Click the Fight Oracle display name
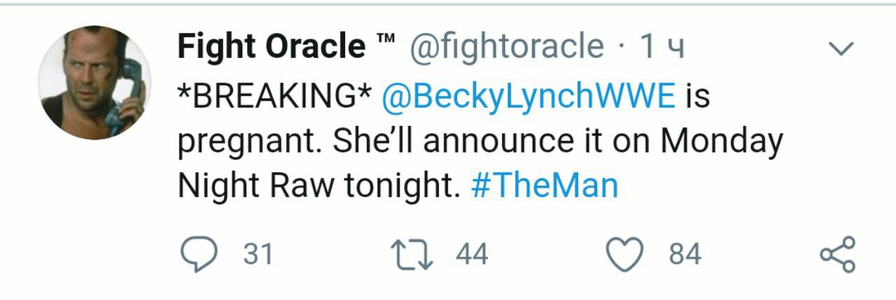This screenshot has width=896, height=300. [x=270, y=47]
